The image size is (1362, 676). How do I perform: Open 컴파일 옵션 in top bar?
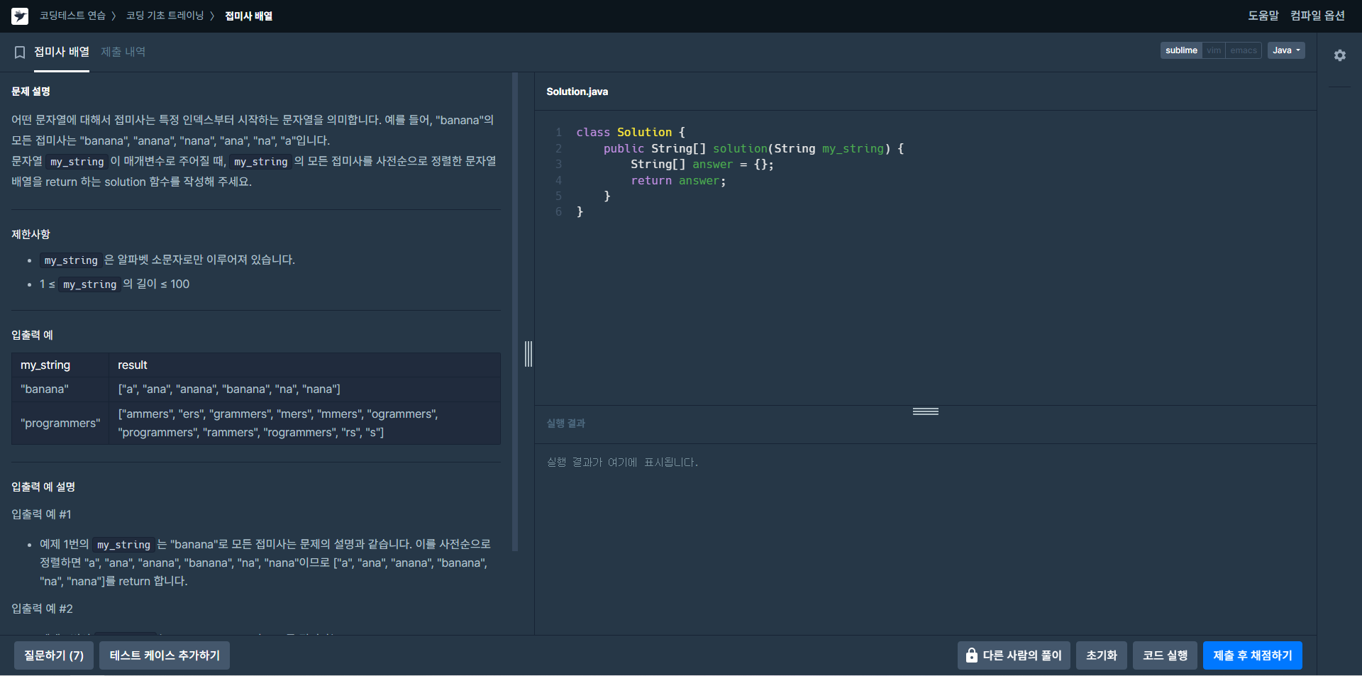pyautogui.click(x=1317, y=16)
